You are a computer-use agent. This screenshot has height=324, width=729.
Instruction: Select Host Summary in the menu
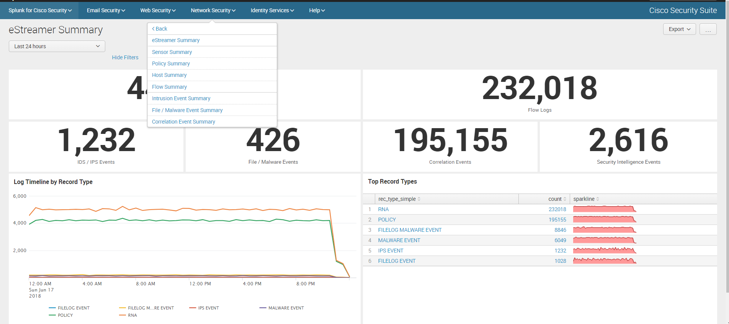(169, 75)
